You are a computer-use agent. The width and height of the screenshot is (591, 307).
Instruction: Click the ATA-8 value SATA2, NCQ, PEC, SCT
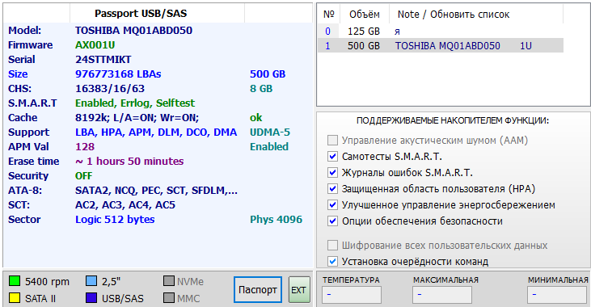[156, 191]
